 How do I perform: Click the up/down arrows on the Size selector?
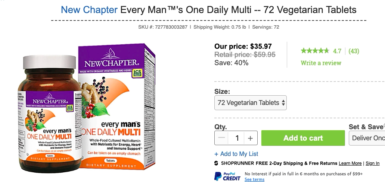click(x=283, y=103)
